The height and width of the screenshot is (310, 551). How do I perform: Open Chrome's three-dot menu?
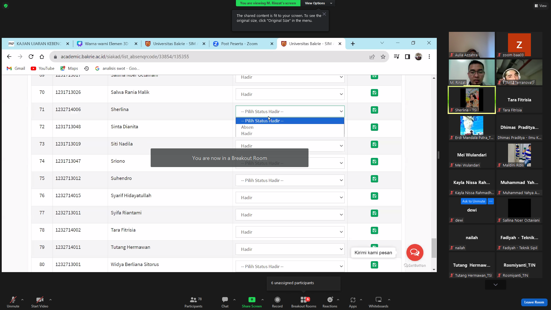429,57
